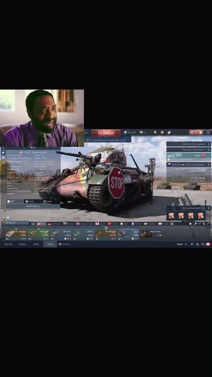The height and width of the screenshot is (377, 212).
Task: Expand the All inactive items list
Action: click(x=189, y=208)
